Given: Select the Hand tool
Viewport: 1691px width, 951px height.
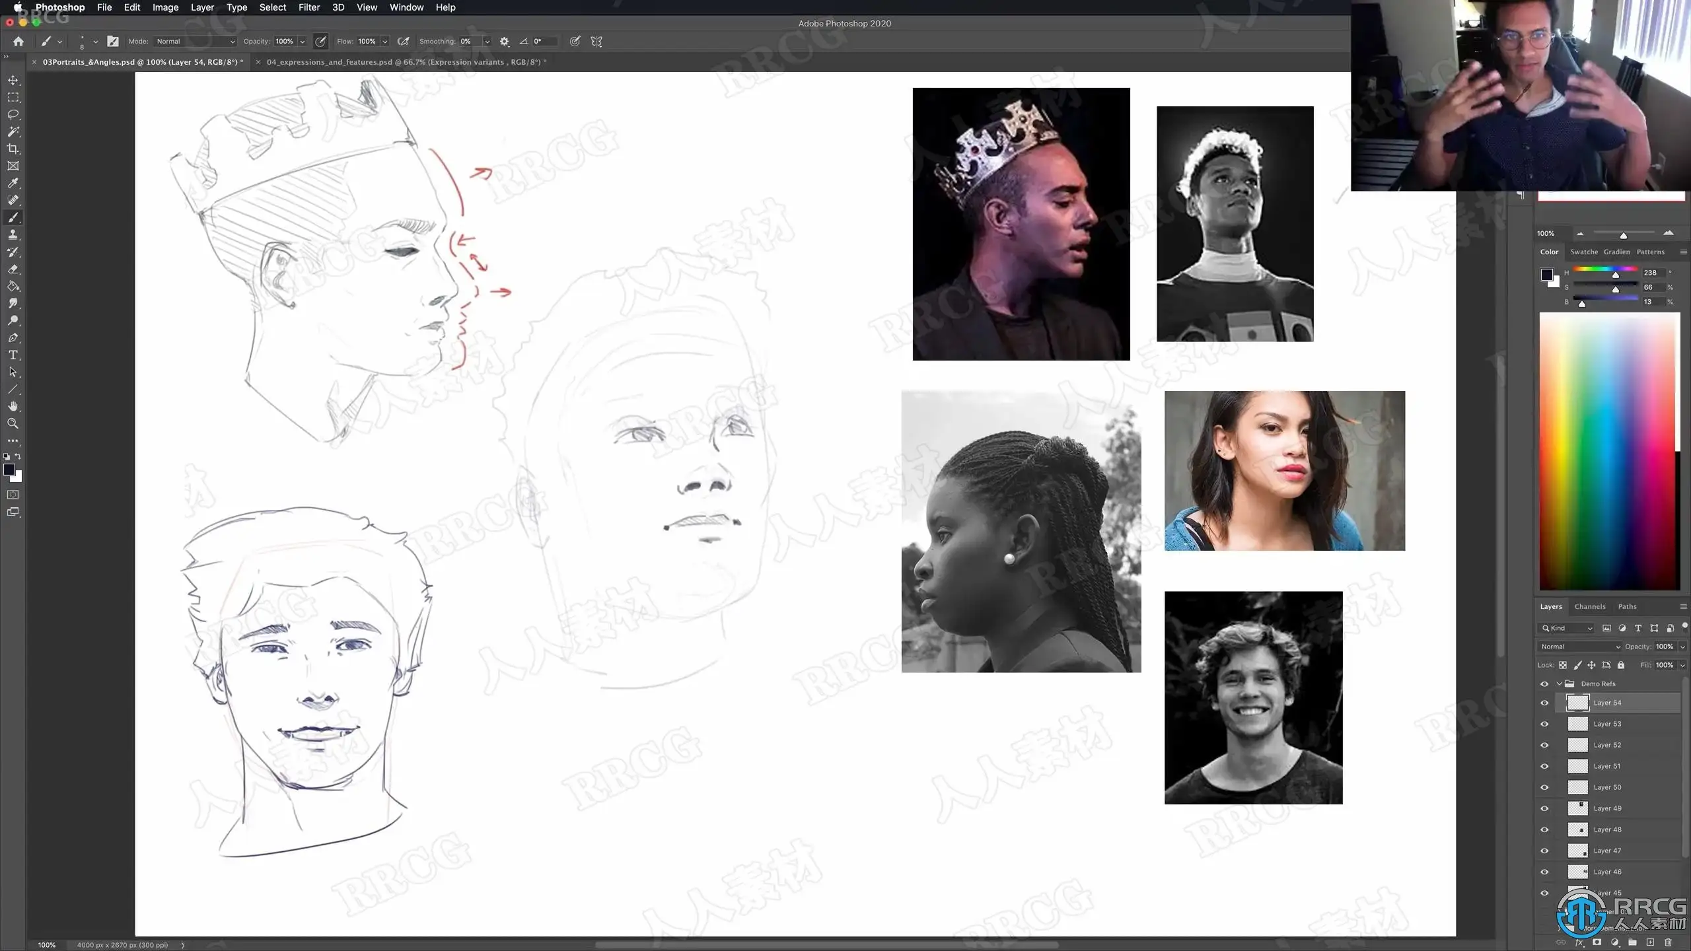Looking at the screenshot, I should click(x=13, y=407).
